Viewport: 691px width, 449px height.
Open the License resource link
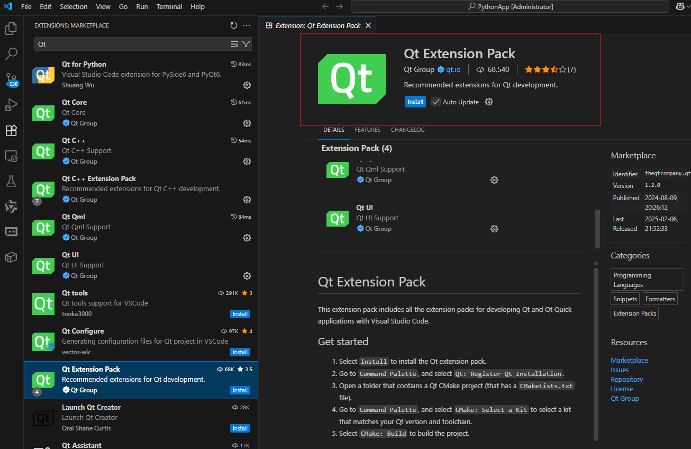point(622,389)
